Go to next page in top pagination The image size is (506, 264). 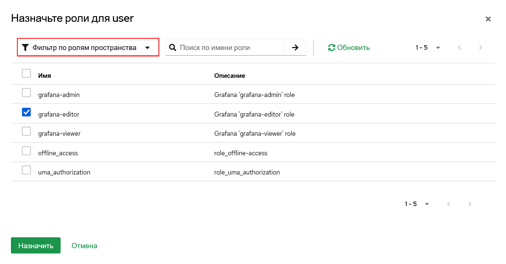point(481,48)
